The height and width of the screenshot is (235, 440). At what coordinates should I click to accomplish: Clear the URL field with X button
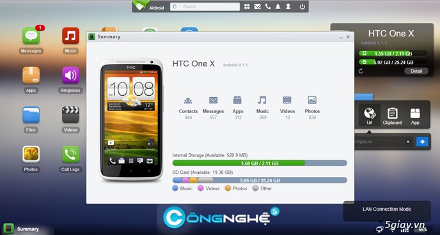pos(408,142)
